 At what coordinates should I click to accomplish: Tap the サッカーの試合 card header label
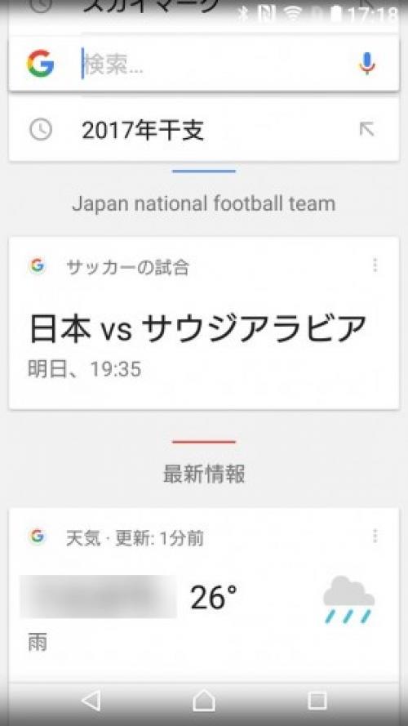click(127, 267)
